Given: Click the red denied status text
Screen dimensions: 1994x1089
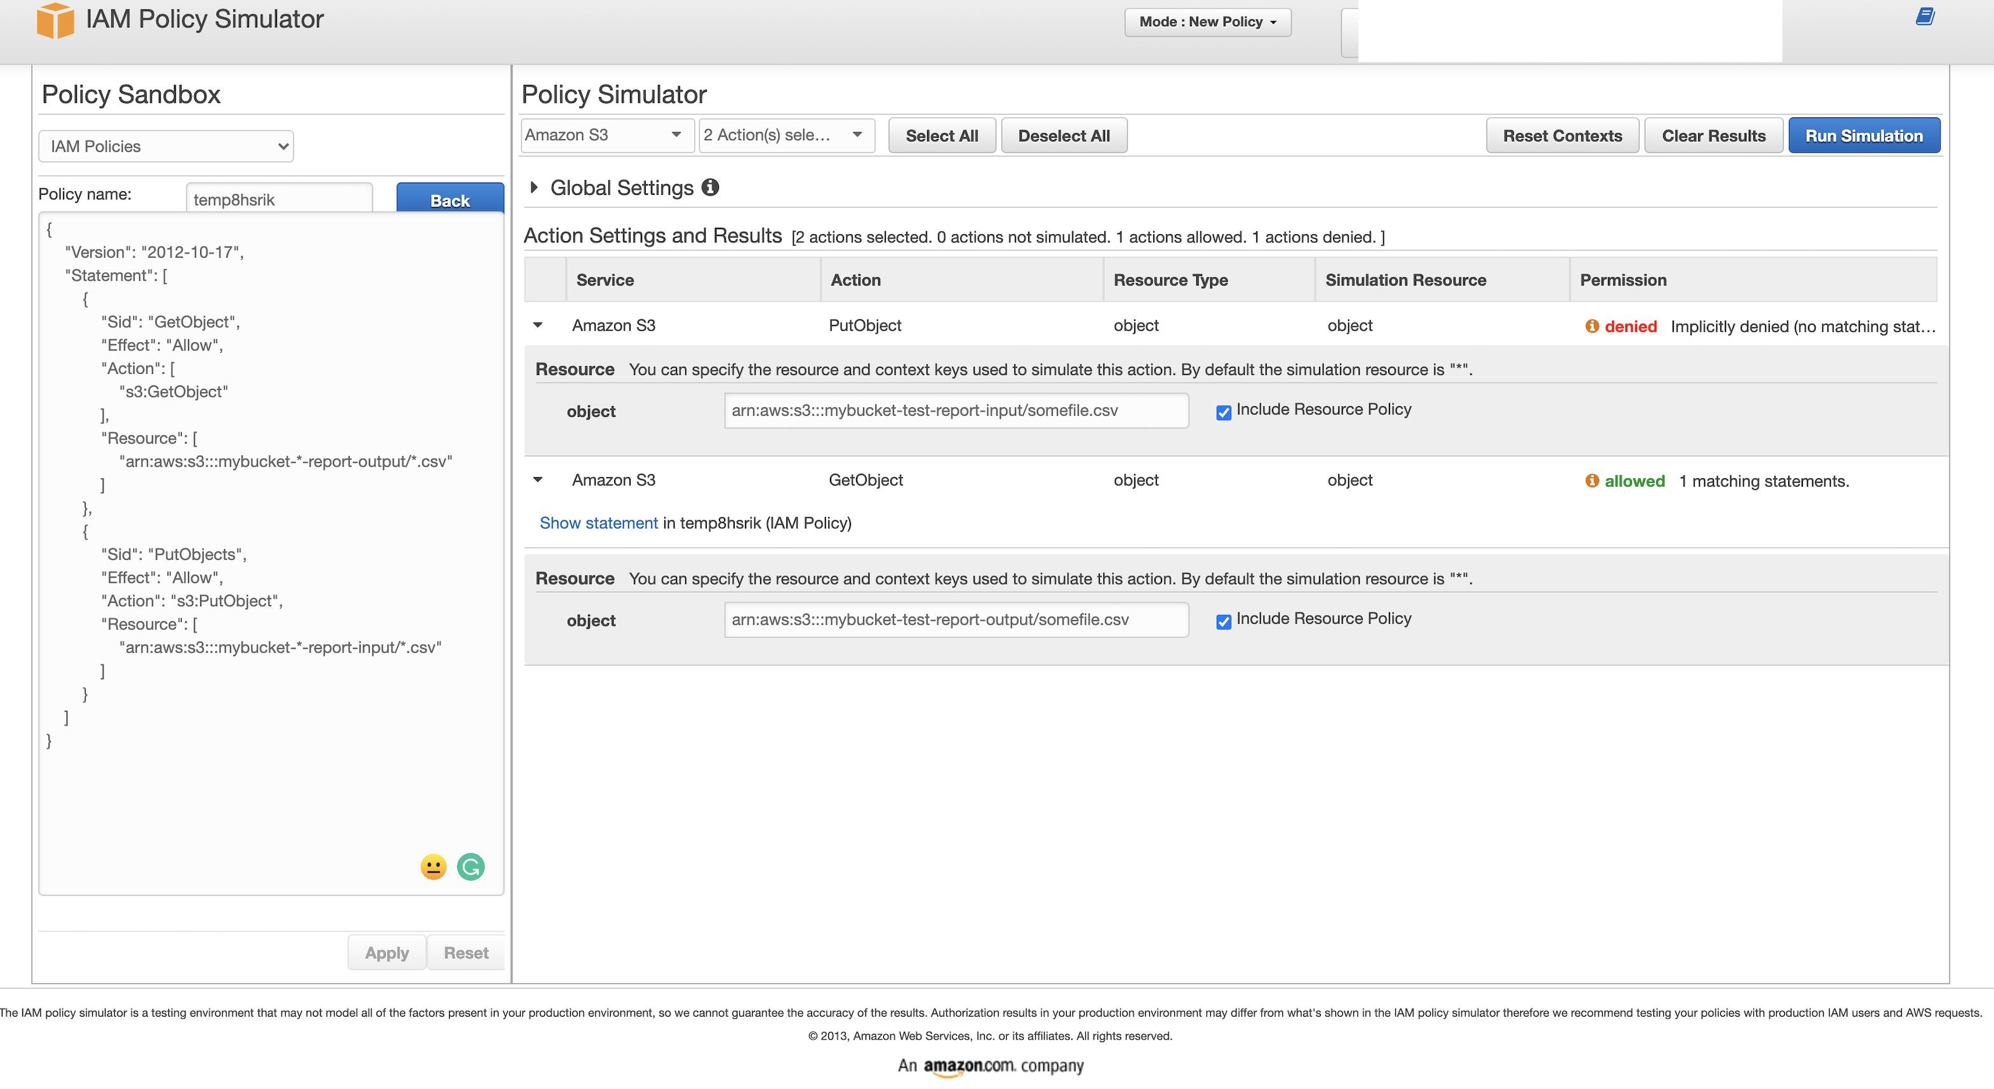Looking at the screenshot, I should tap(1631, 326).
